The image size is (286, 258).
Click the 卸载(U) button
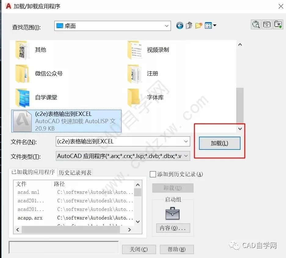(x=173, y=188)
